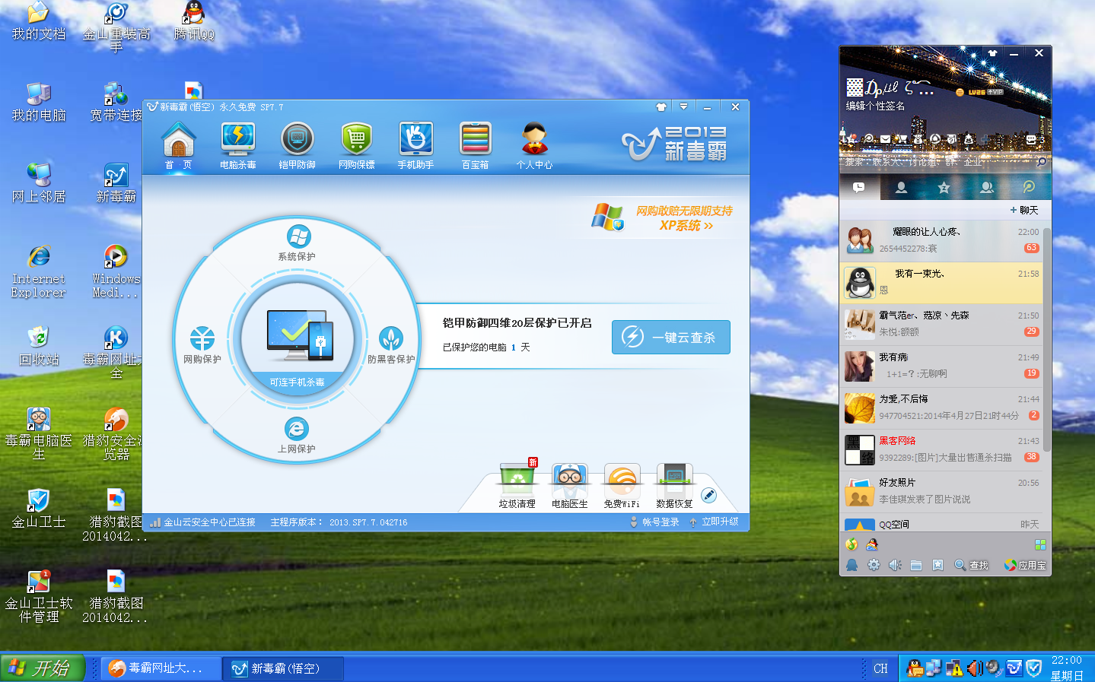Select the 回收站 desktop icon

coord(38,346)
